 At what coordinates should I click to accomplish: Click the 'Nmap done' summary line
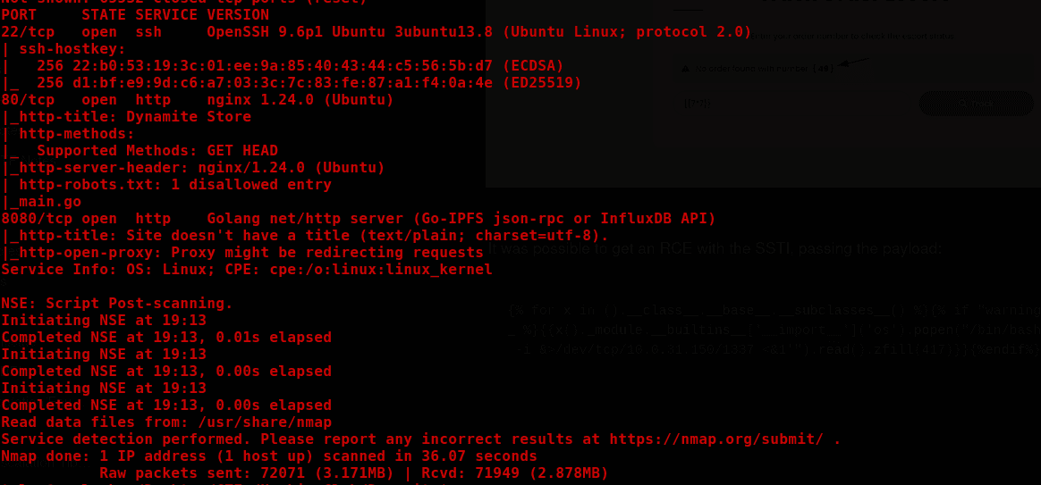pos(269,456)
